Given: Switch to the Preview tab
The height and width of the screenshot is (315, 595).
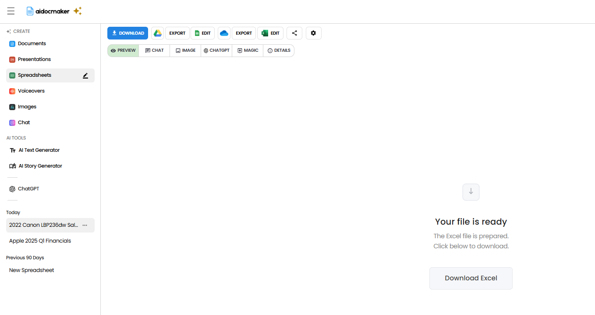Looking at the screenshot, I should [x=123, y=50].
